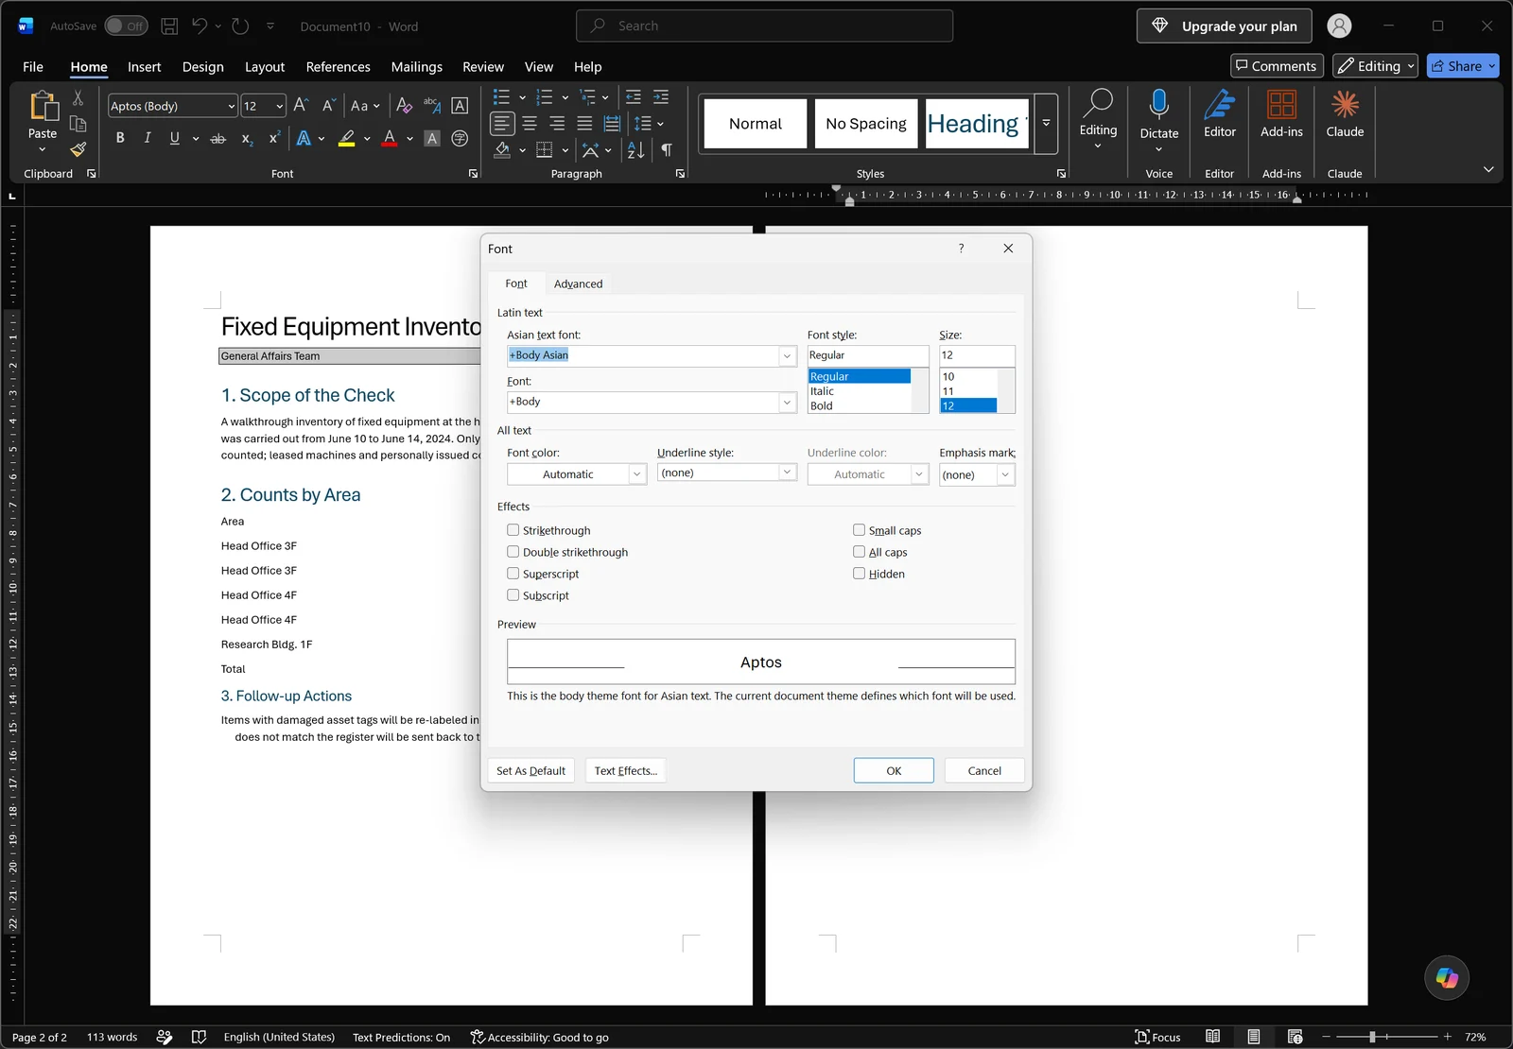
Task: Toggle AutoSave switch
Action: pyautogui.click(x=125, y=26)
